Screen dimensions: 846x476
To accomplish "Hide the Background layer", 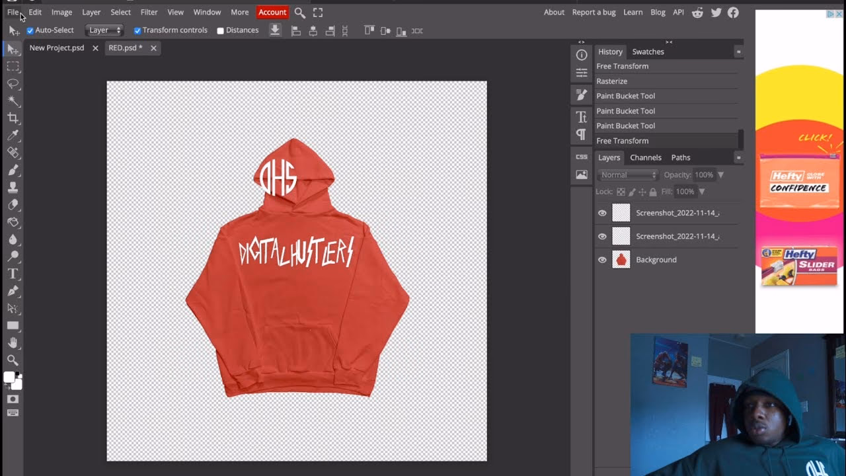I will 602,260.
